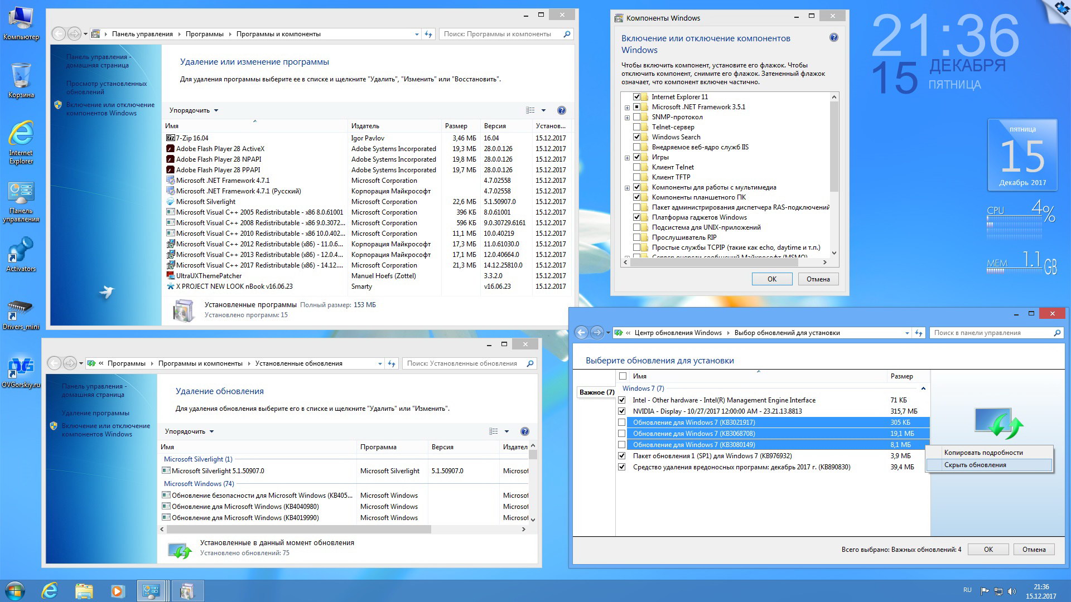This screenshot has height=602, width=1071.
Task: Enable the Telnet-сервер checkbox
Action: (636, 127)
